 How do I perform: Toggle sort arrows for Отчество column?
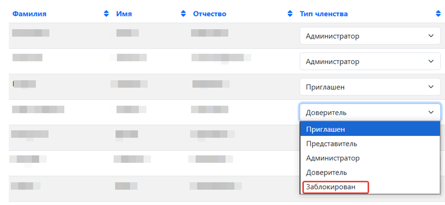point(290,14)
